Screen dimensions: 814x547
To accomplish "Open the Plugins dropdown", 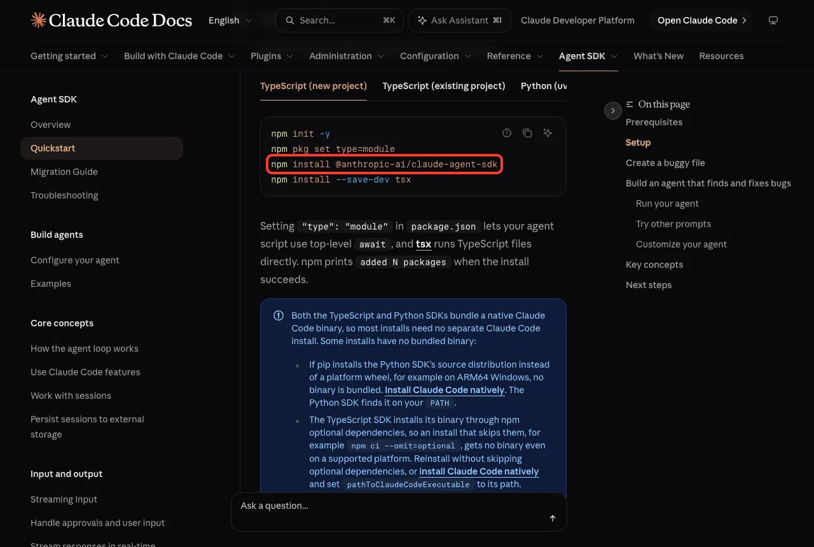I will point(272,56).
